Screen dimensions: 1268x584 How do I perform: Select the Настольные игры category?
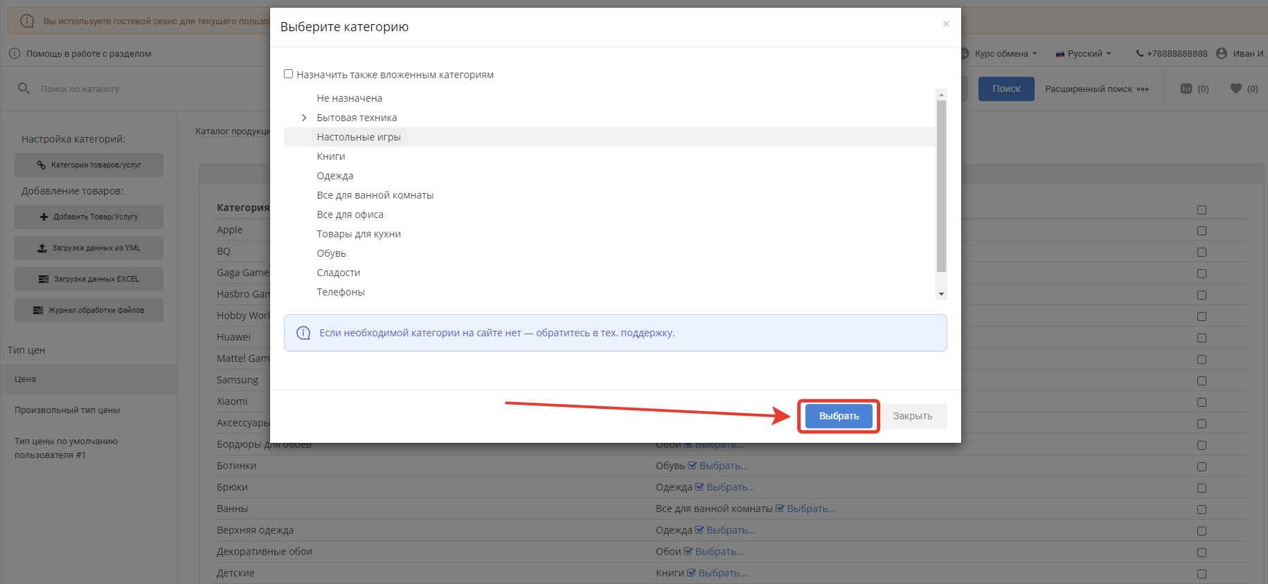(359, 137)
